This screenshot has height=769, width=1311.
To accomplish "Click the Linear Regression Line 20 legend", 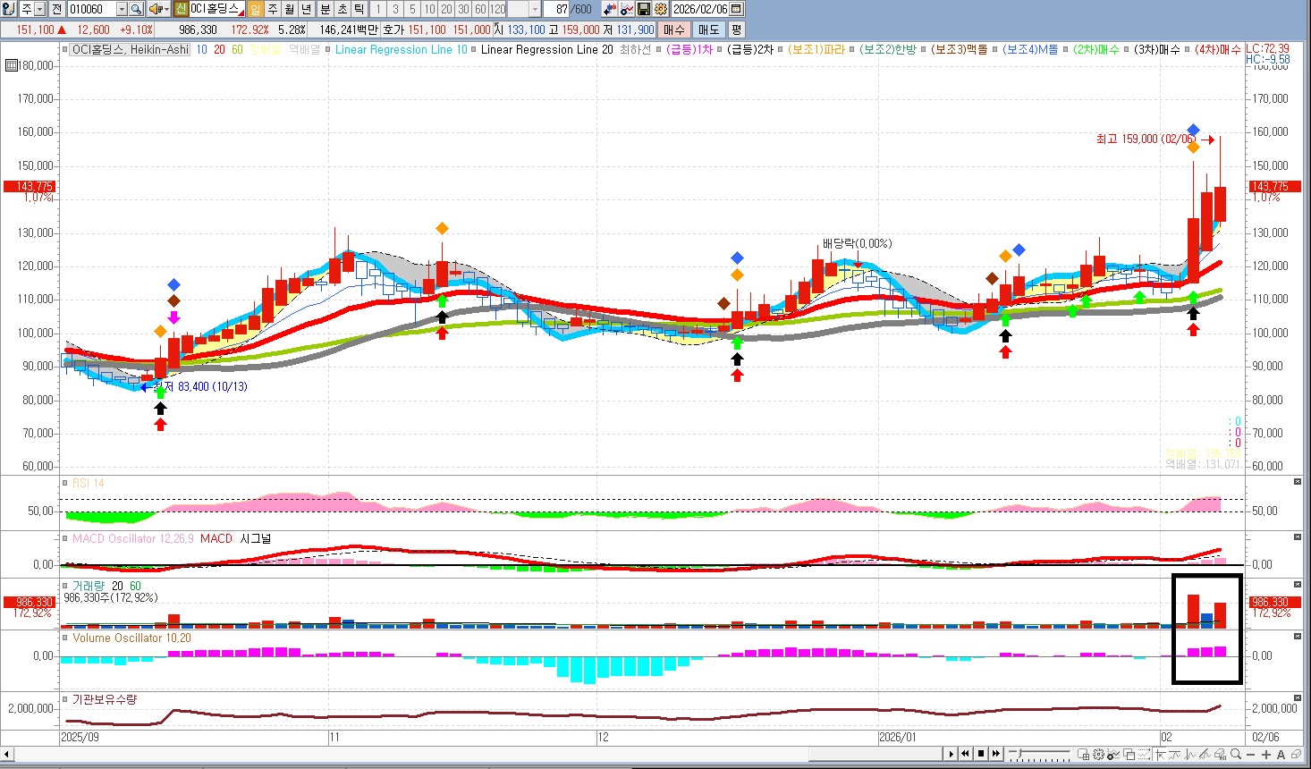I will click(x=547, y=49).
